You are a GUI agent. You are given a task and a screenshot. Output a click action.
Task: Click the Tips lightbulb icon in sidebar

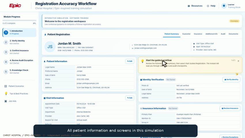[6, 94]
